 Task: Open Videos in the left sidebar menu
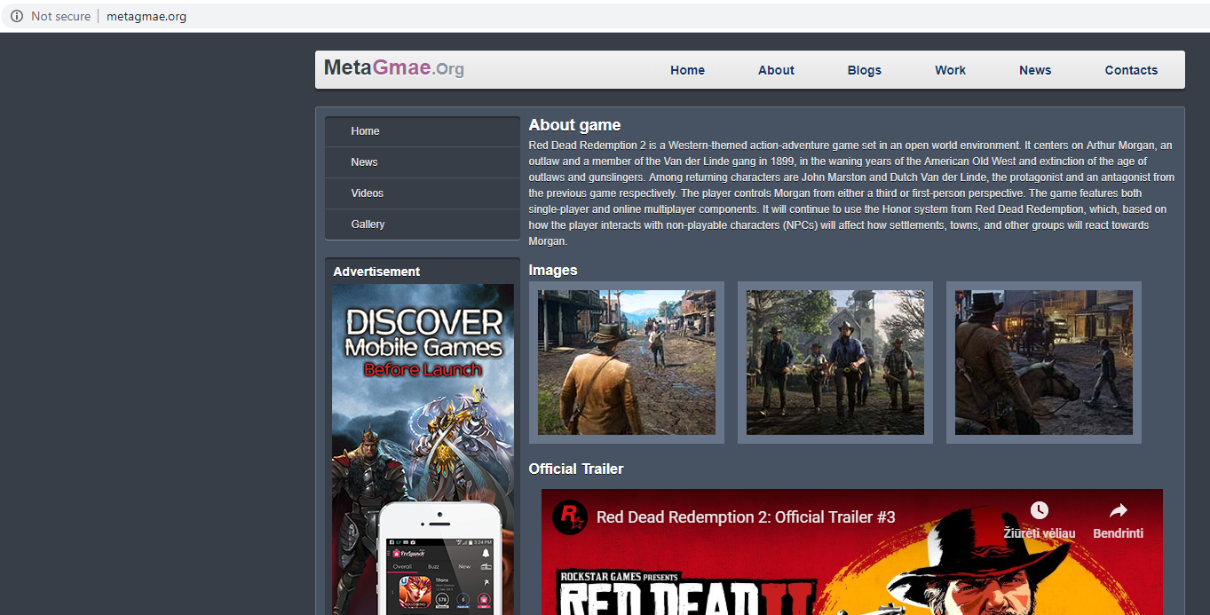click(423, 193)
